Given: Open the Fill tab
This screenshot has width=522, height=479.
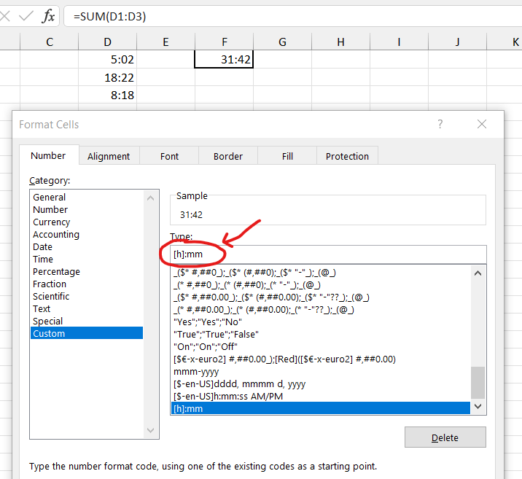Looking at the screenshot, I should (x=287, y=156).
